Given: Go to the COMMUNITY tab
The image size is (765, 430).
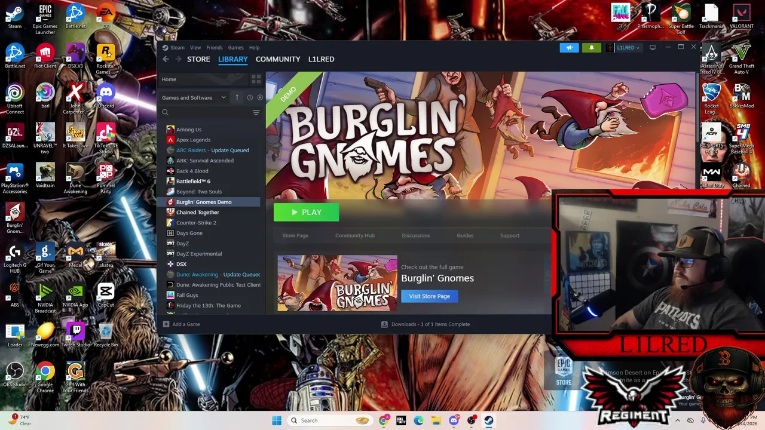Looking at the screenshot, I should pyautogui.click(x=278, y=59).
